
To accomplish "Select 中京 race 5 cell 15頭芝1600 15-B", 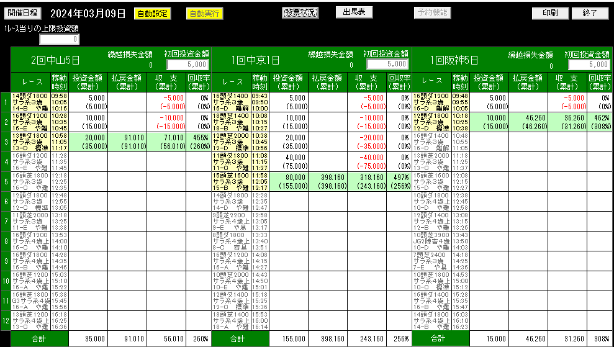I will [x=231, y=181].
